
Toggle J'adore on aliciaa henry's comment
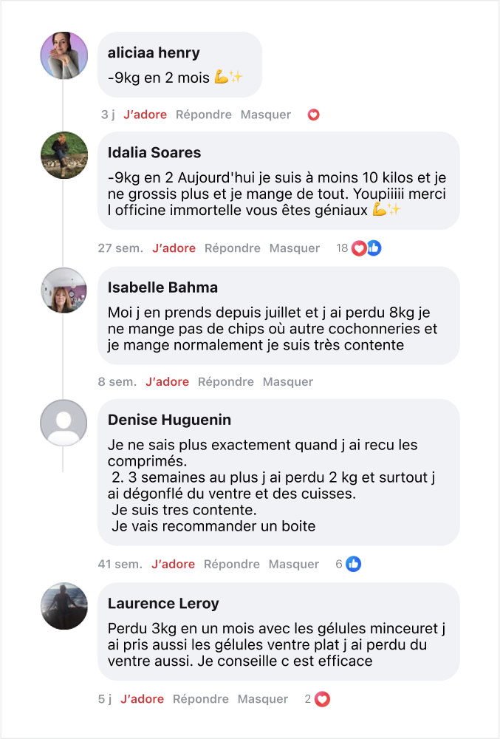coord(145,115)
